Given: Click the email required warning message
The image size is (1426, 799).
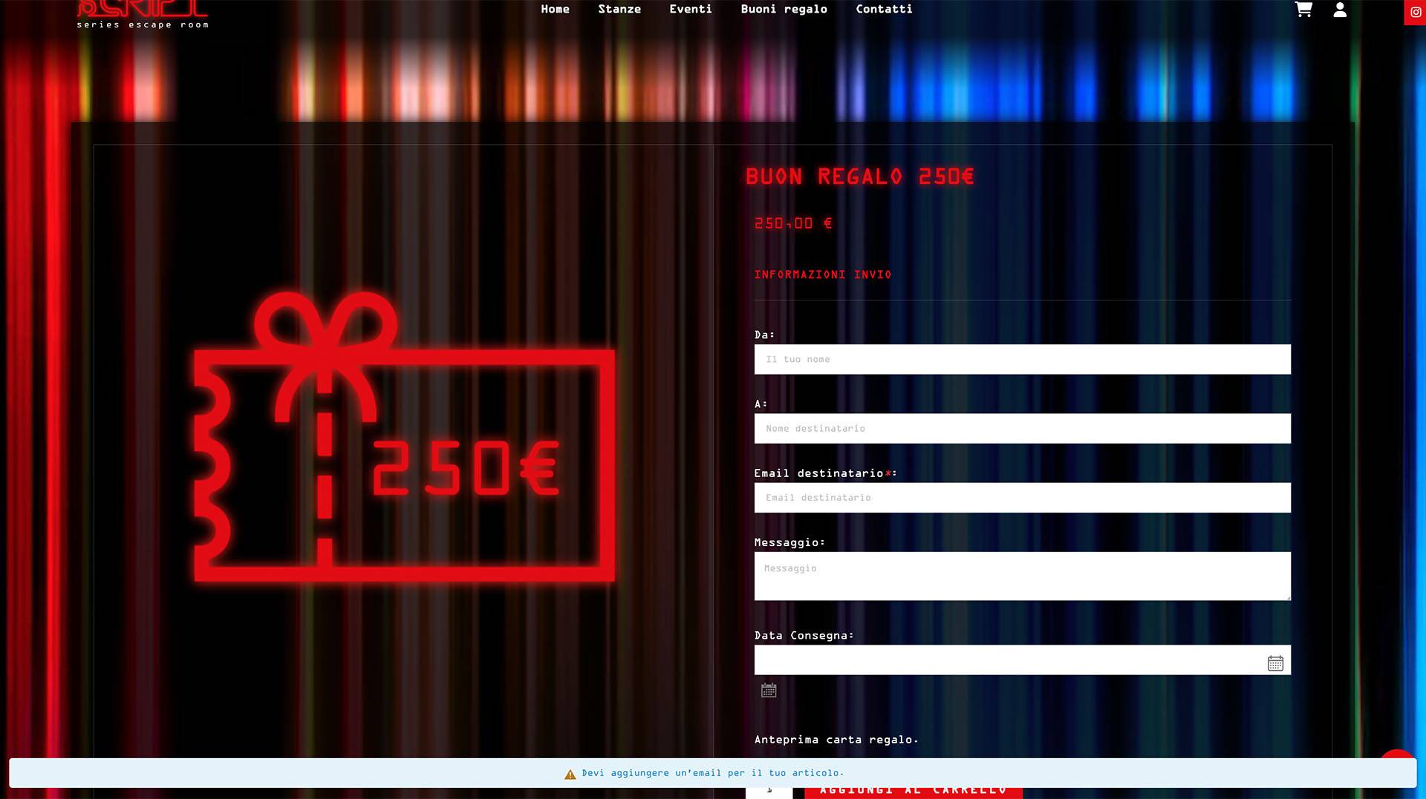Looking at the screenshot, I should coord(712,773).
